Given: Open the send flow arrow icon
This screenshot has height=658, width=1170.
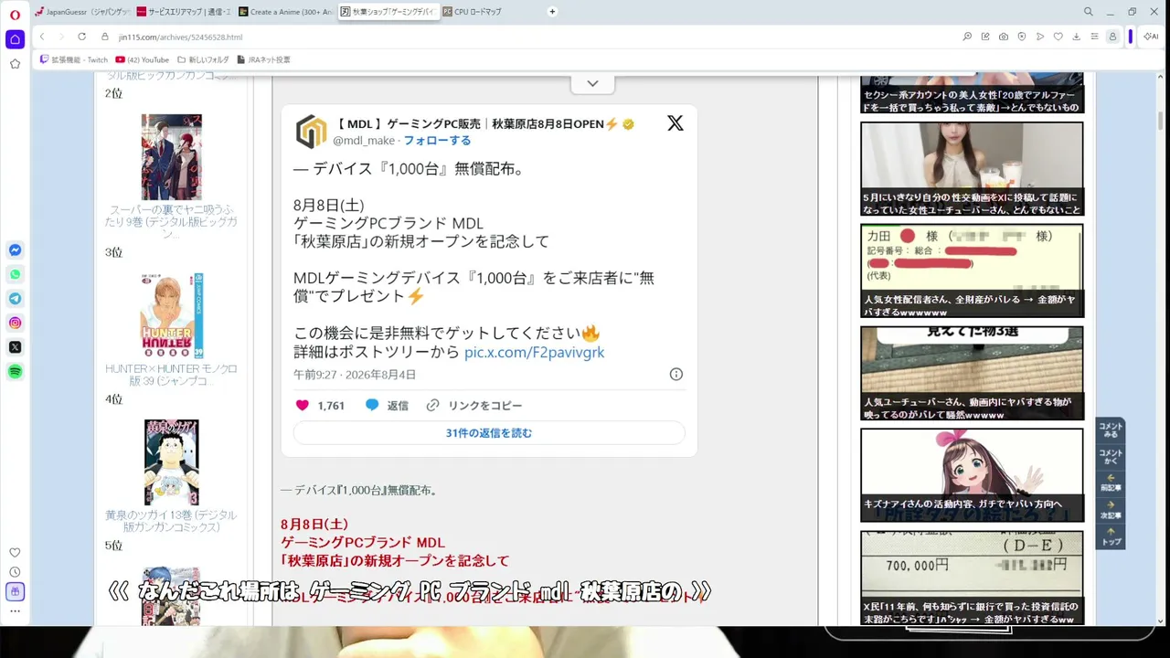Looking at the screenshot, I should tap(1040, 37).
